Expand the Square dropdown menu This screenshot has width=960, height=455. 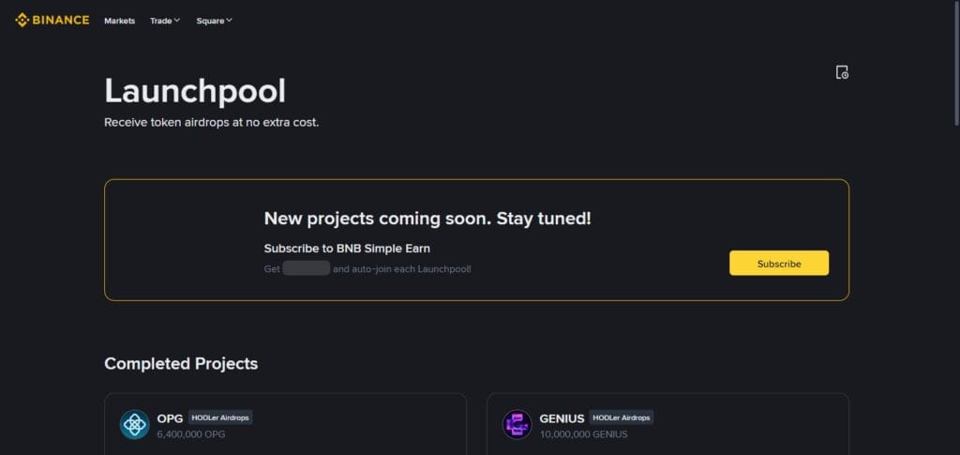(215, 21)
